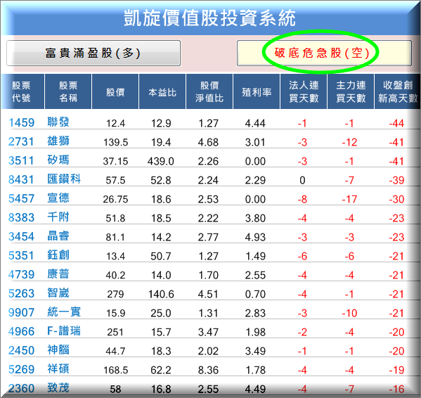Screen dimensions: 421x398
Task: Open stock name 矽瑪
Action: 58,160
